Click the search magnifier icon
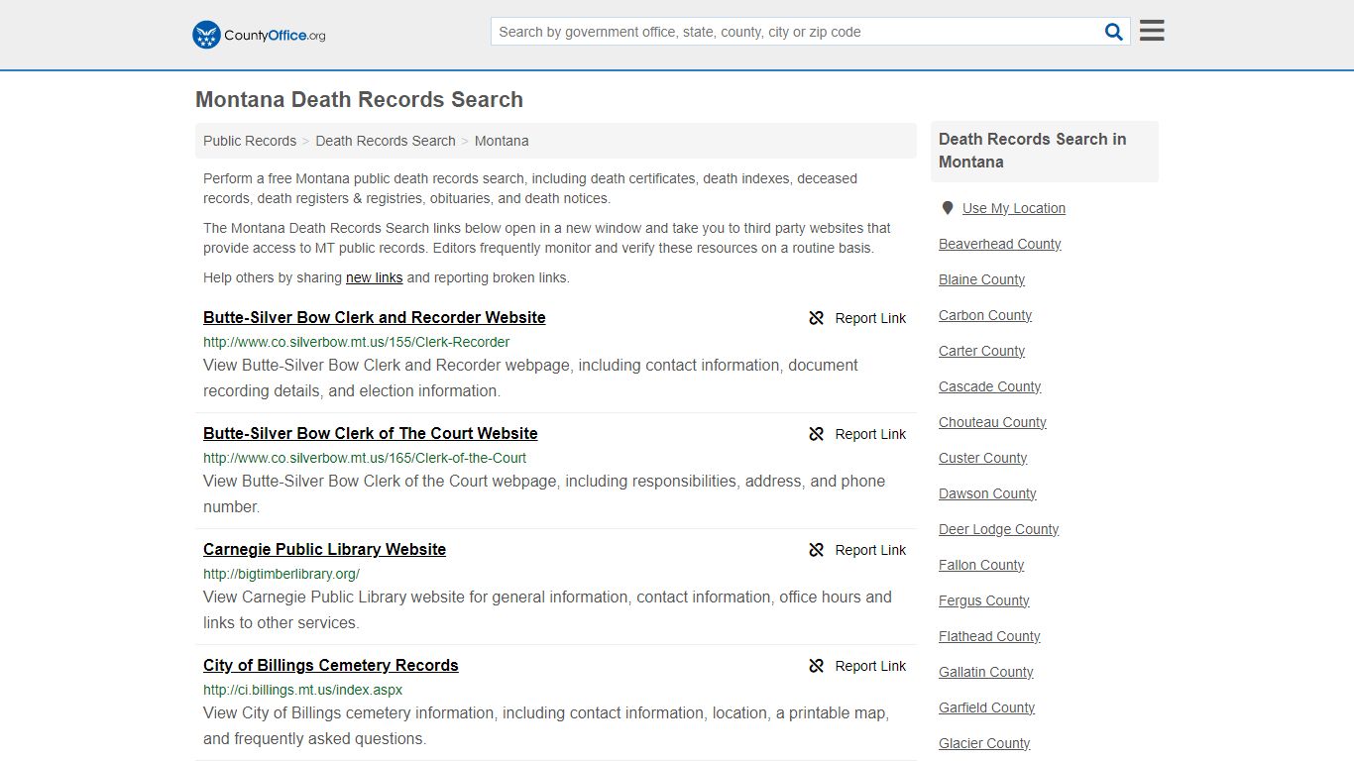 [x=1114, y=32]
